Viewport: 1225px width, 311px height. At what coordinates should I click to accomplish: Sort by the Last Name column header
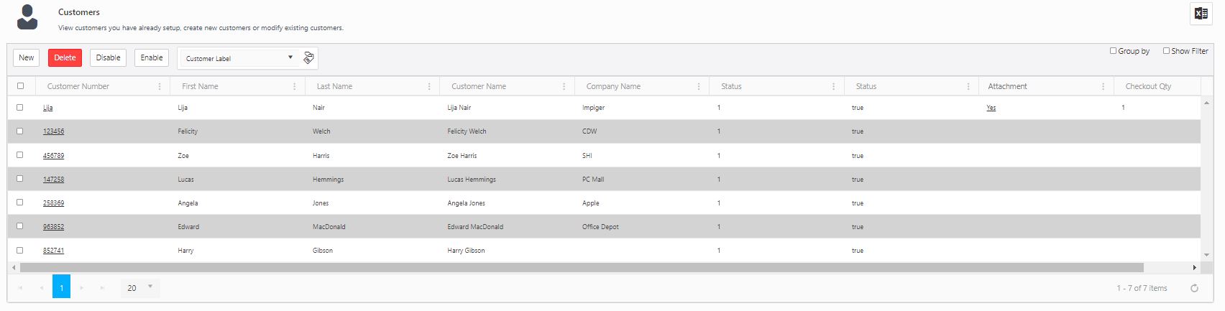[334, 86]
